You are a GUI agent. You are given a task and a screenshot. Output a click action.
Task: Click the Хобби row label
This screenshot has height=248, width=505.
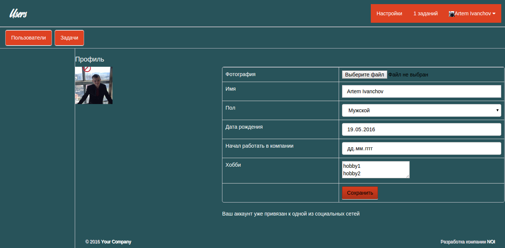click(x=233, y=165)
